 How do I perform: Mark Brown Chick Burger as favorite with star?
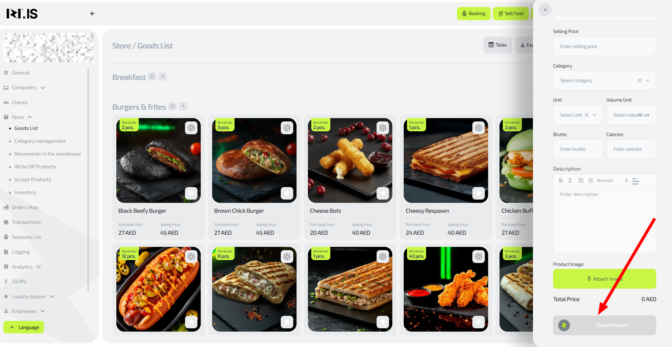287,193
